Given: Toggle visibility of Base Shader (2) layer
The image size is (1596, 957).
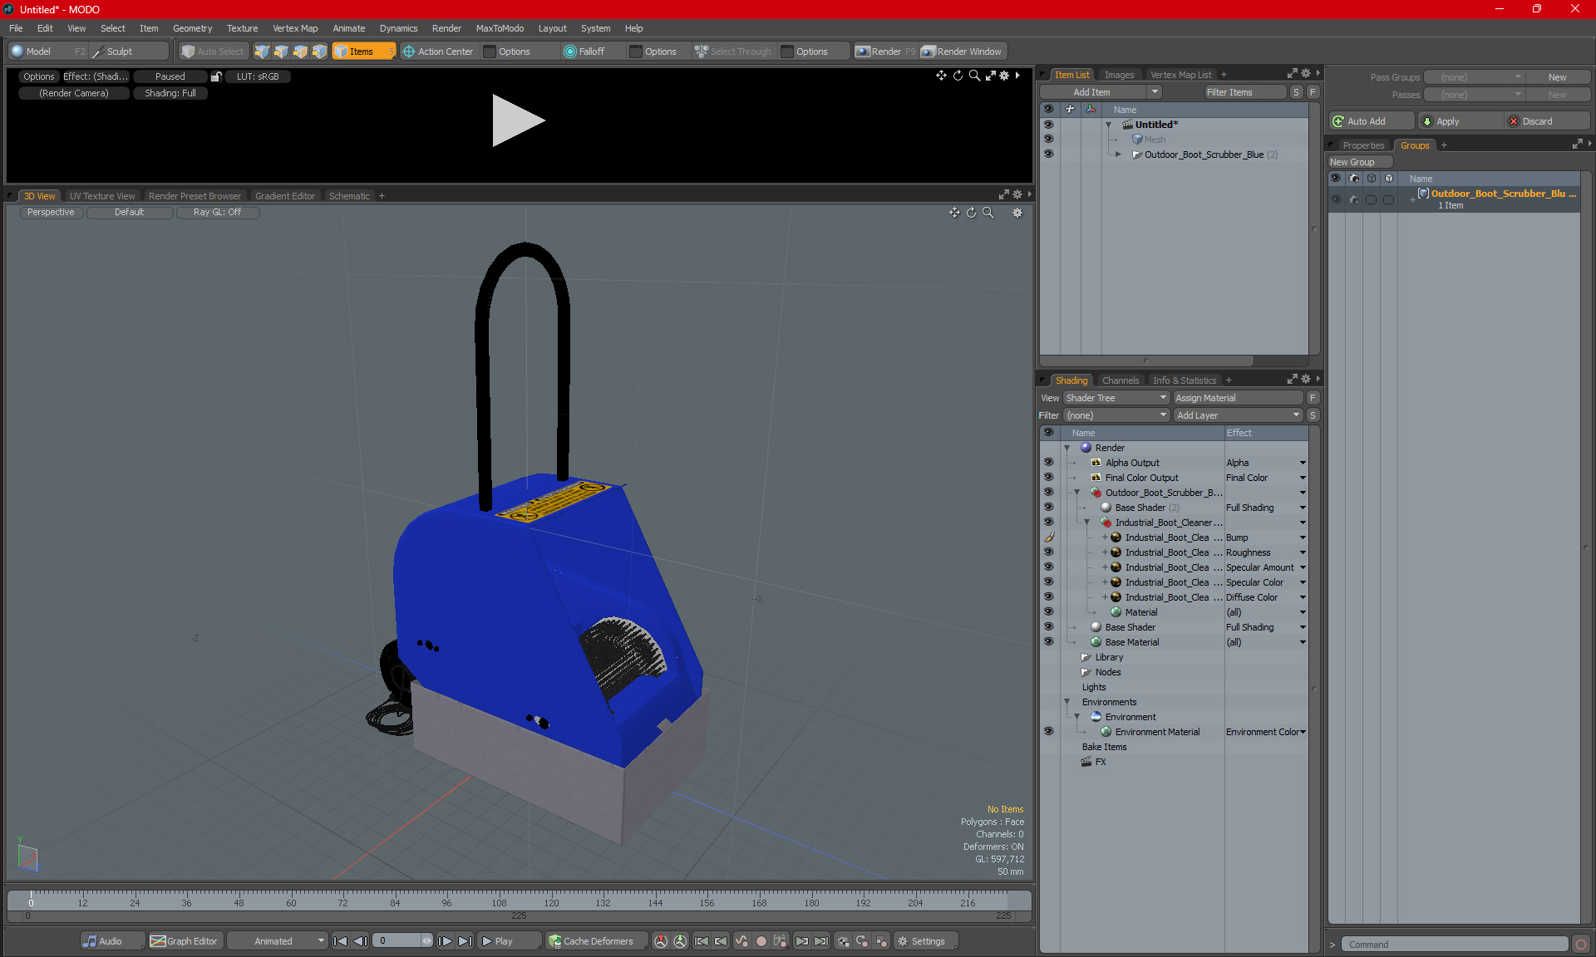Looking at the screenshot, I should pyautogui.click(x=1048, y=508).
